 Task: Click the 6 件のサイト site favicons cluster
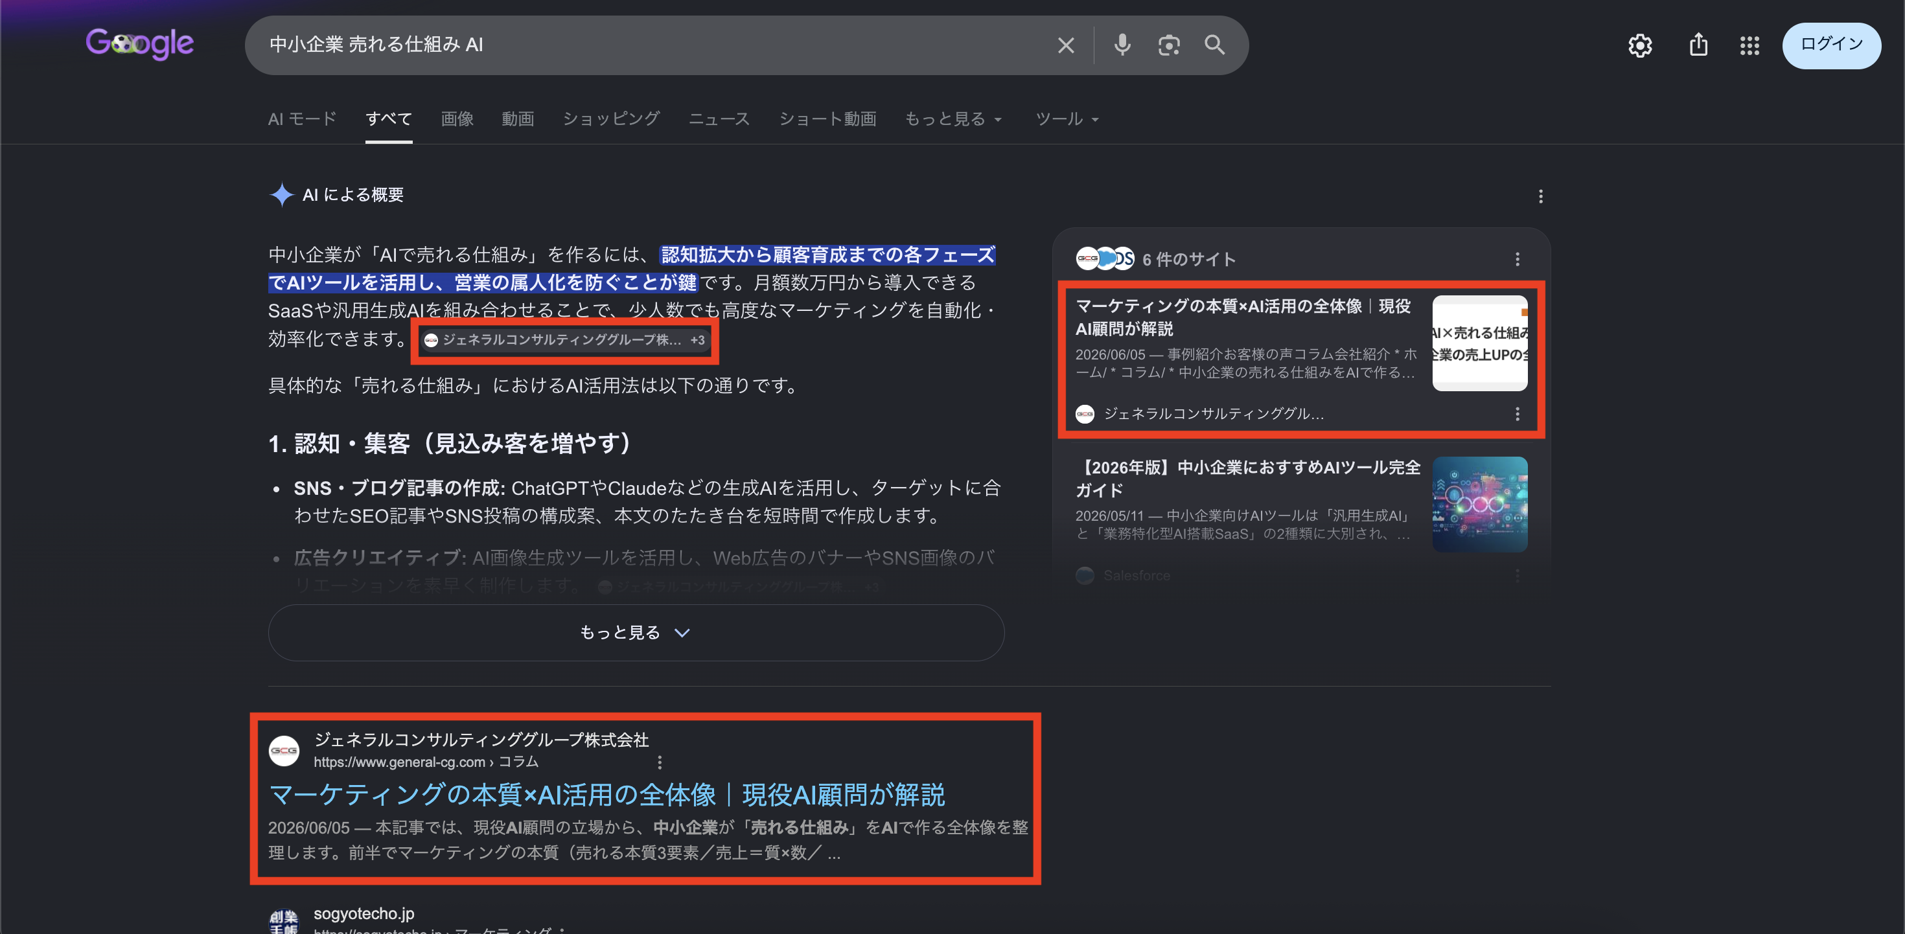(1105, 258)
